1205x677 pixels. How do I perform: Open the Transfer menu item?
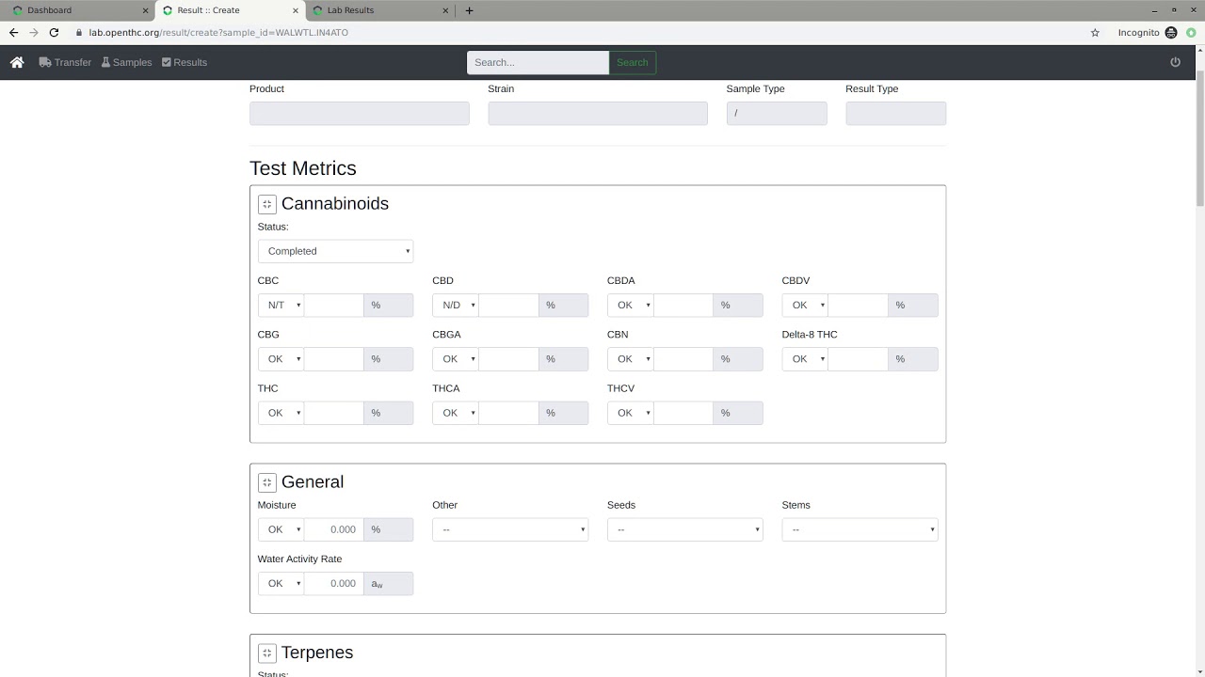65,62
